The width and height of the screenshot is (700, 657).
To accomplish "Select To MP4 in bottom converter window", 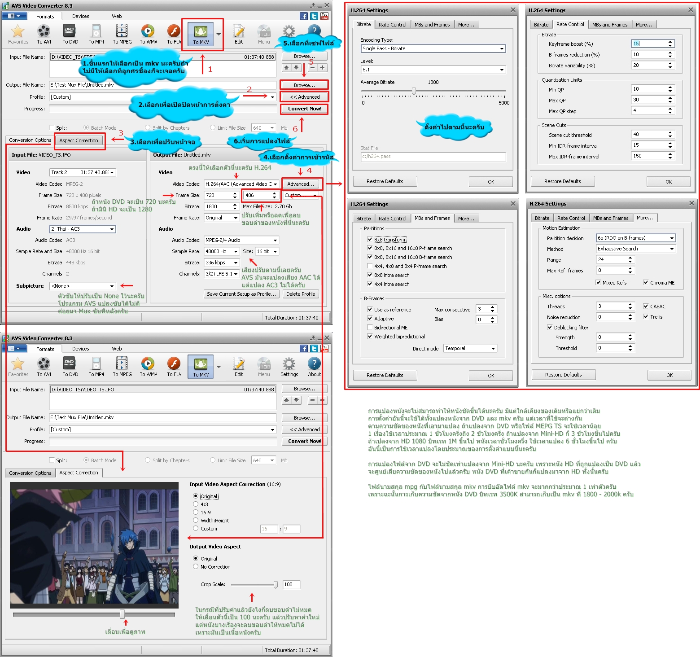I will click(96, 367).
